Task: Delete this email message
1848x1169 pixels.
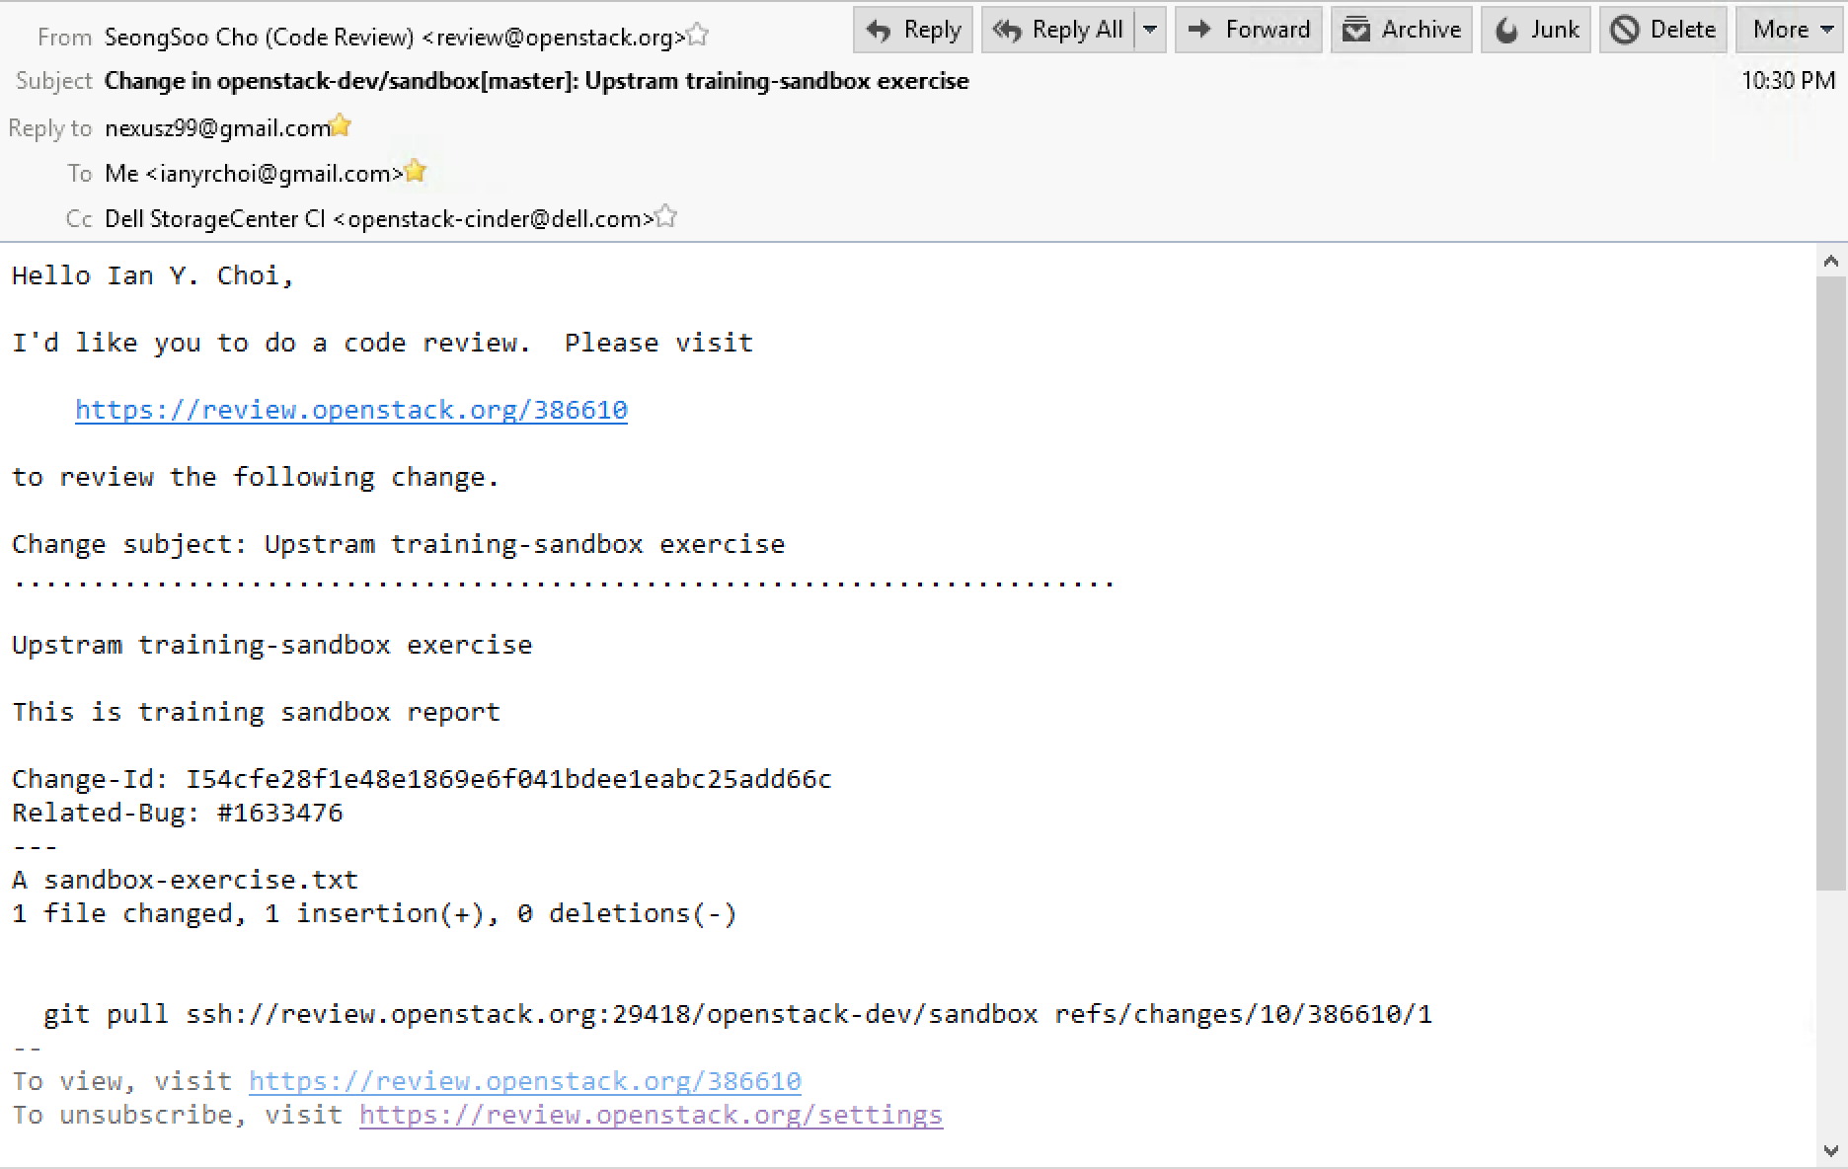Action: (x=1663, y=30)
